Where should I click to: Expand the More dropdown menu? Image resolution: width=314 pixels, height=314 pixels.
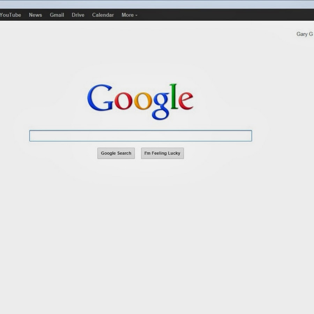[128, 15]
